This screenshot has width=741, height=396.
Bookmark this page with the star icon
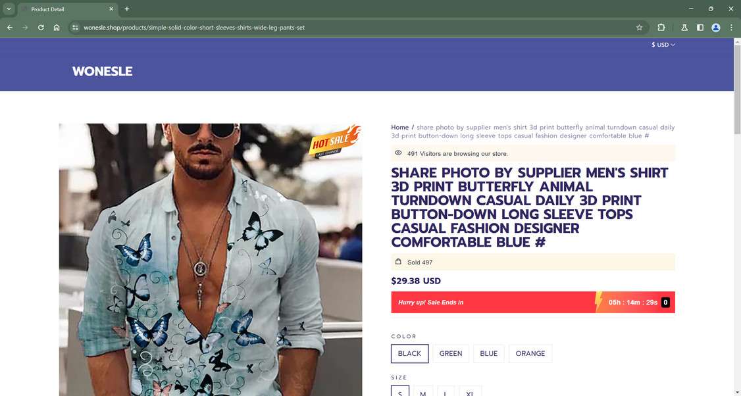(640, 28)
